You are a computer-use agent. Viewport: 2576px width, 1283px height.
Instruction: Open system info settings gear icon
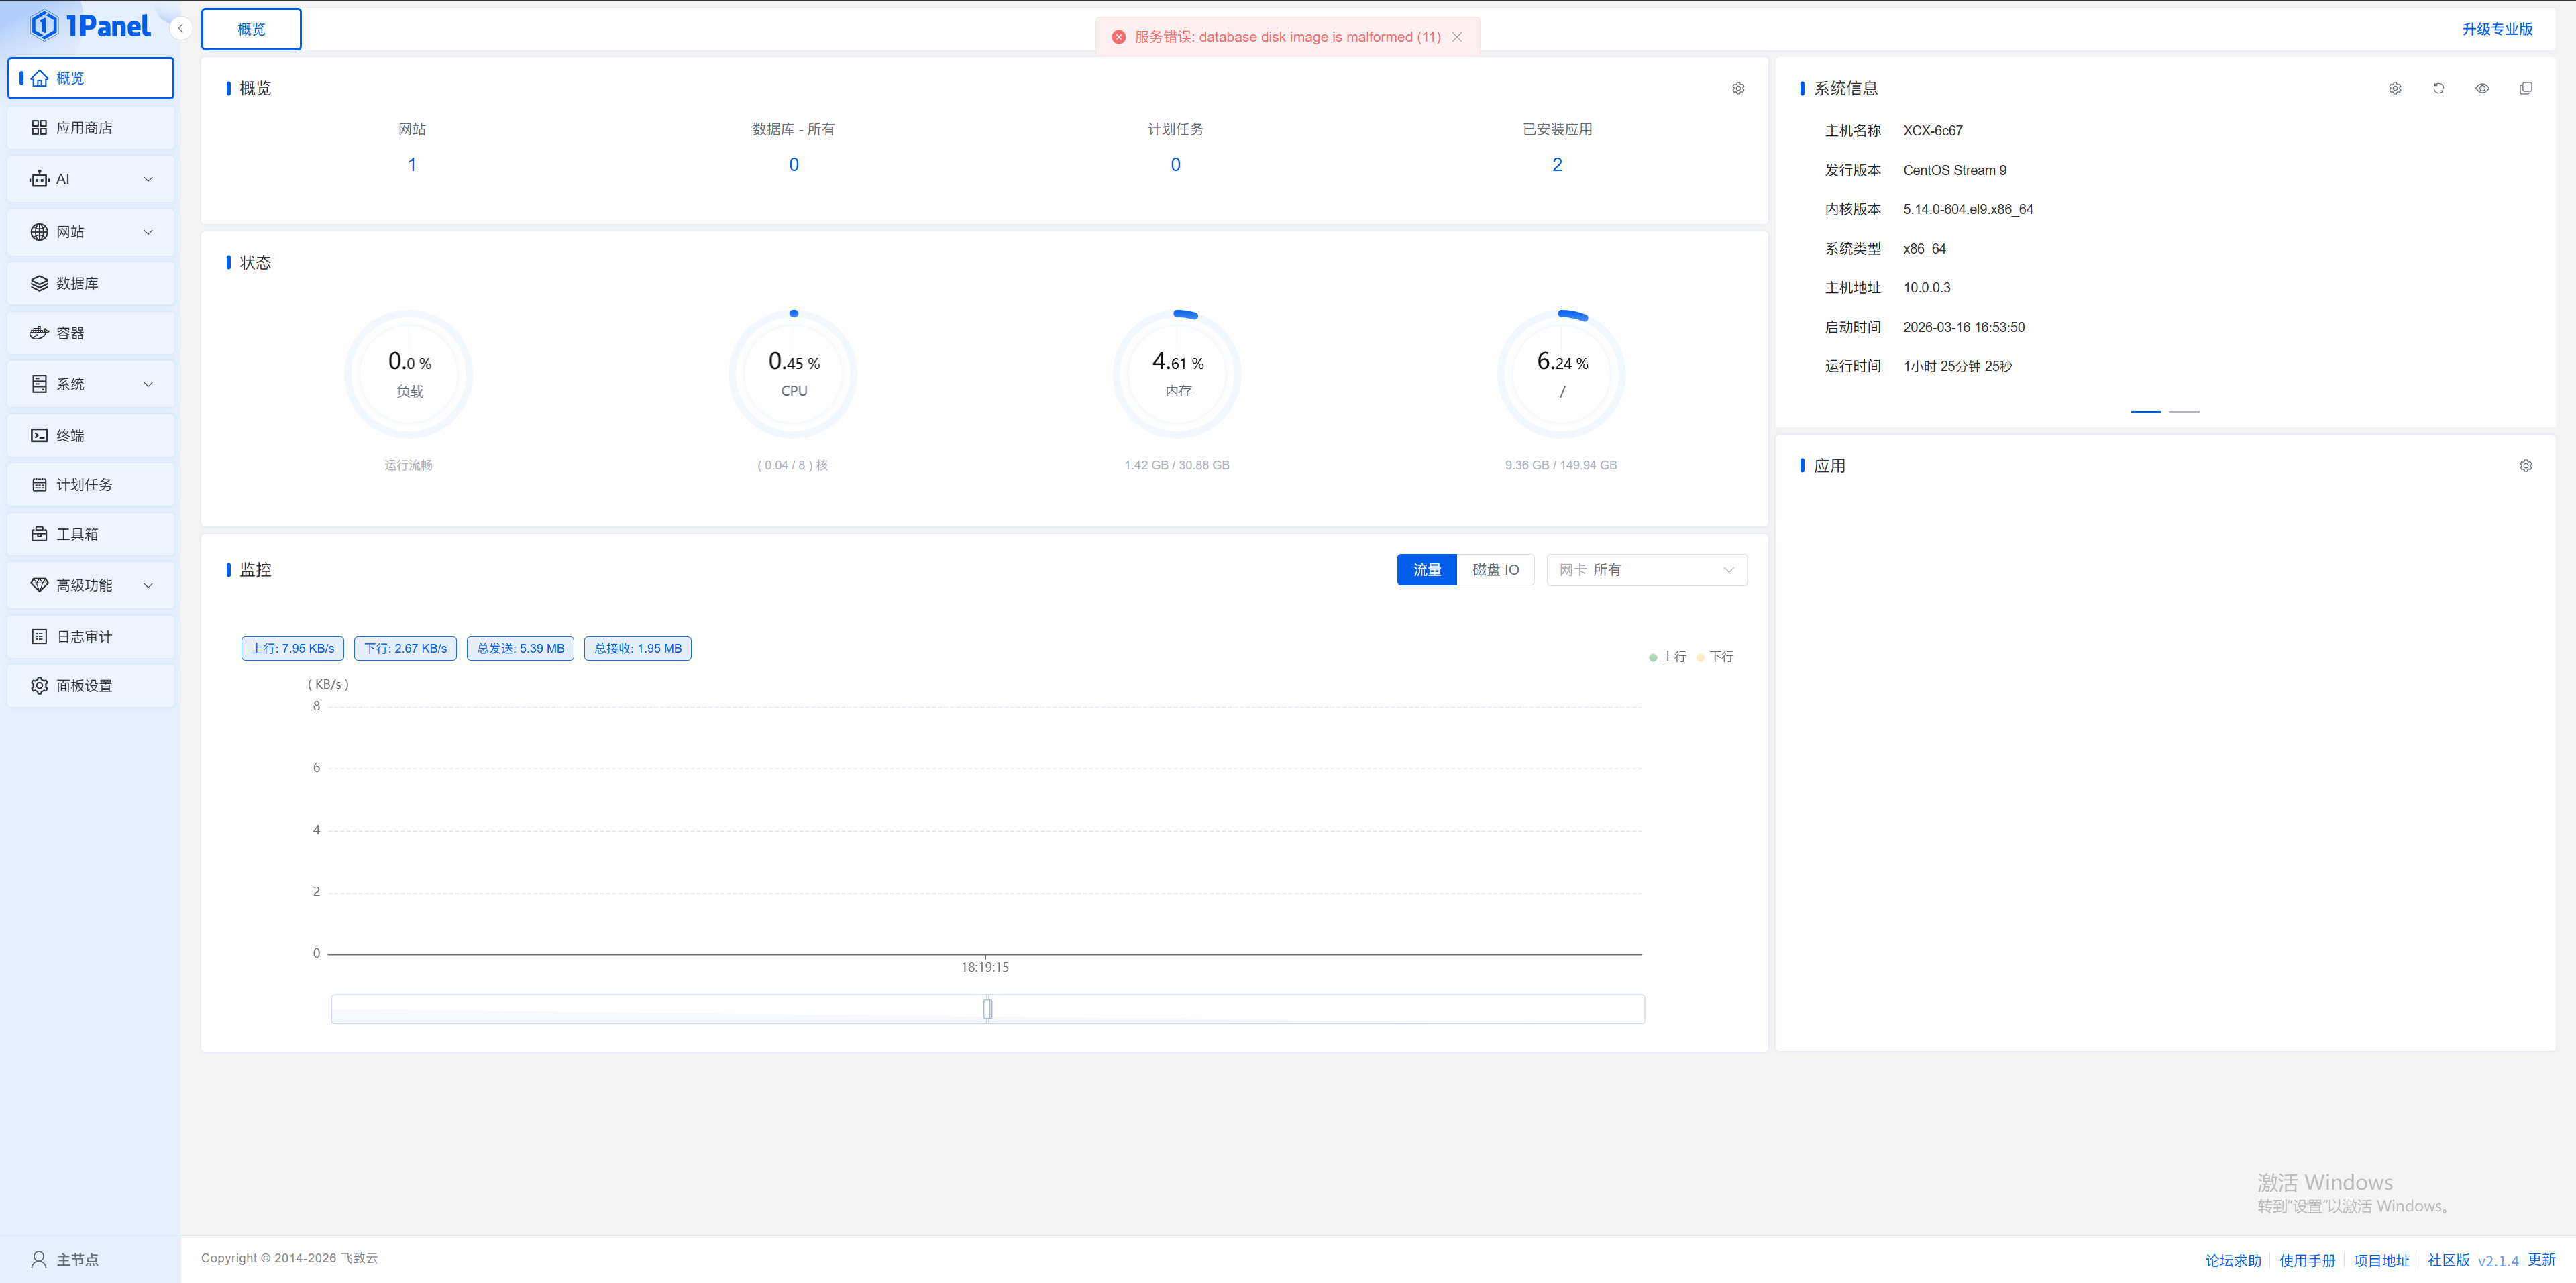(x=2395, y=88)
